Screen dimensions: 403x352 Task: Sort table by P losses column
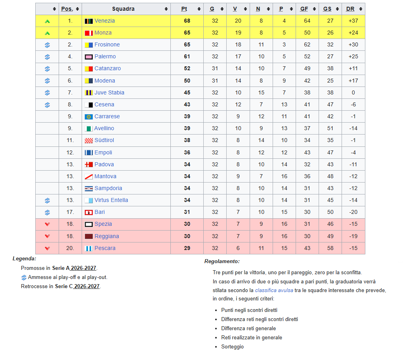[x=292, y=9]
